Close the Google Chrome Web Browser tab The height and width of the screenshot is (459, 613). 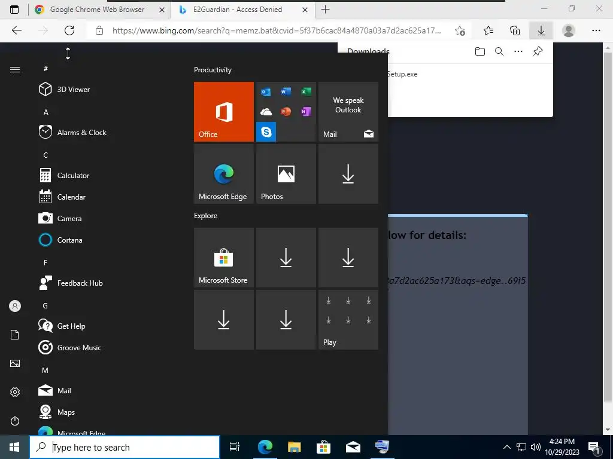(162, 10)
